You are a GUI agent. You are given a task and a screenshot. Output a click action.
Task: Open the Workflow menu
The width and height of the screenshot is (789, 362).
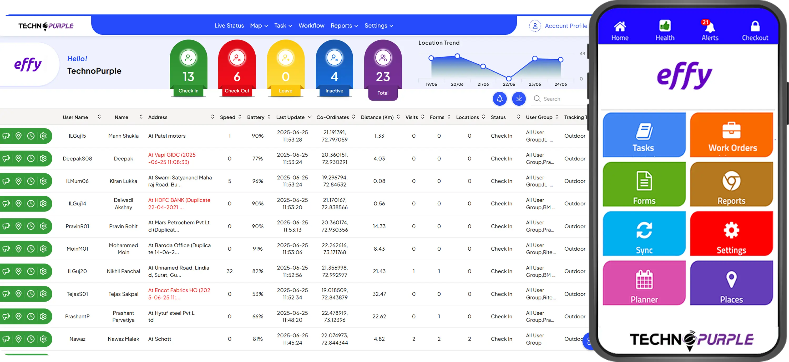coord(311,26)
